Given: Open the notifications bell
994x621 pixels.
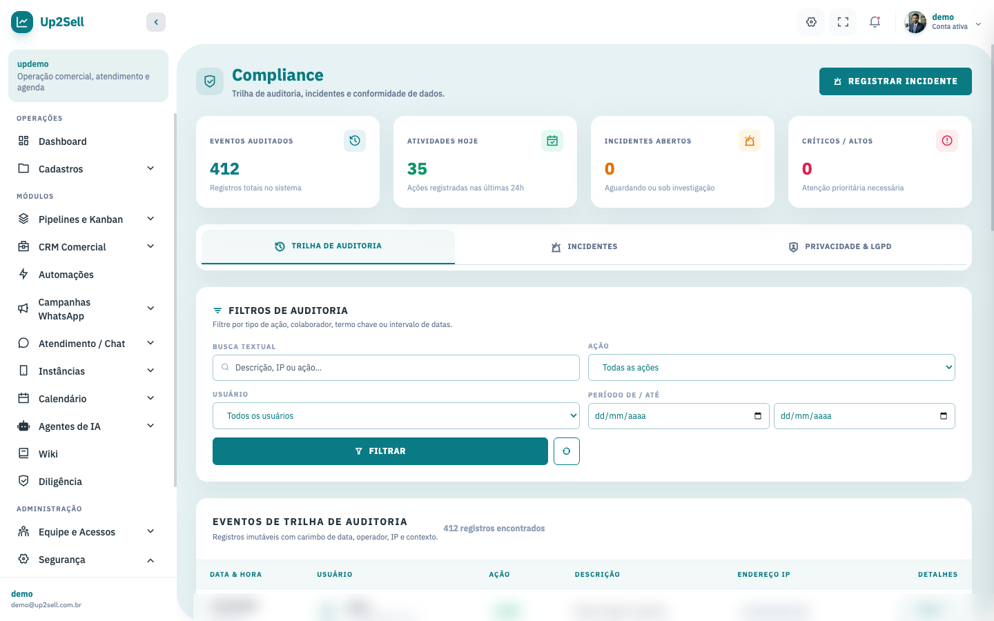Looking at the screenshot, I should pyautogui.click(x=875, y=22).
